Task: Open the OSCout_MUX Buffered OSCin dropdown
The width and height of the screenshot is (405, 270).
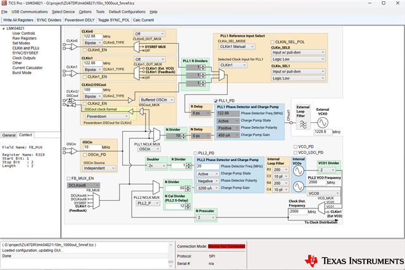Action: [156, 100]
